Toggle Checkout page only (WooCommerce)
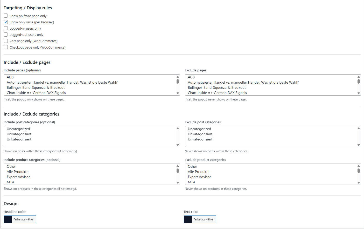 [6, 47]
